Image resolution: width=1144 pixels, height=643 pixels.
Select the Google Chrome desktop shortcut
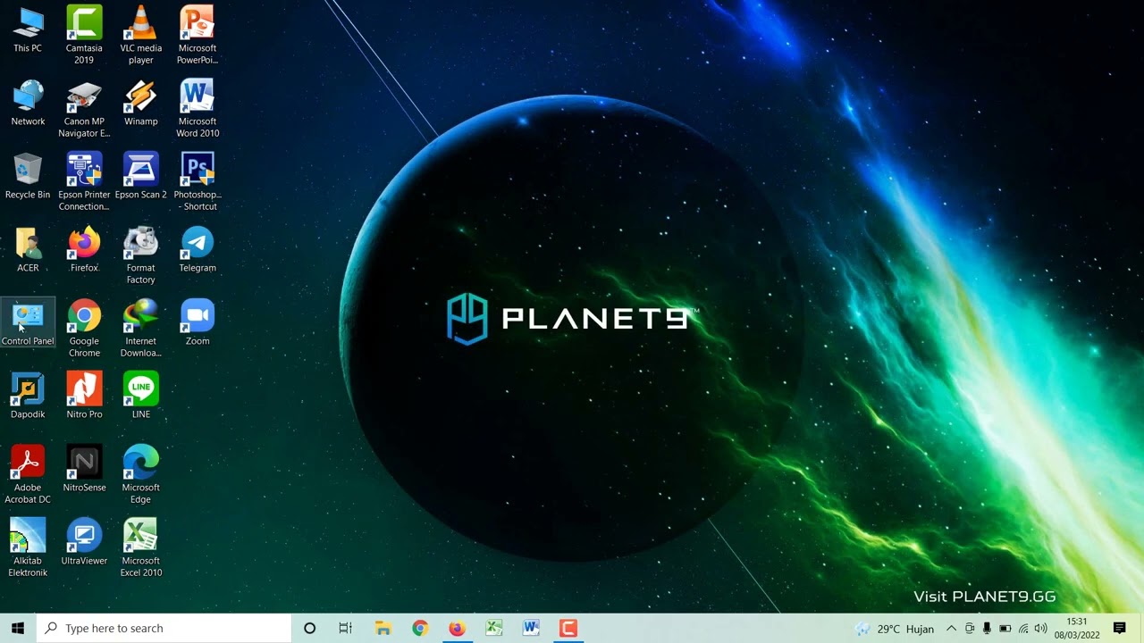click(84, 329)
